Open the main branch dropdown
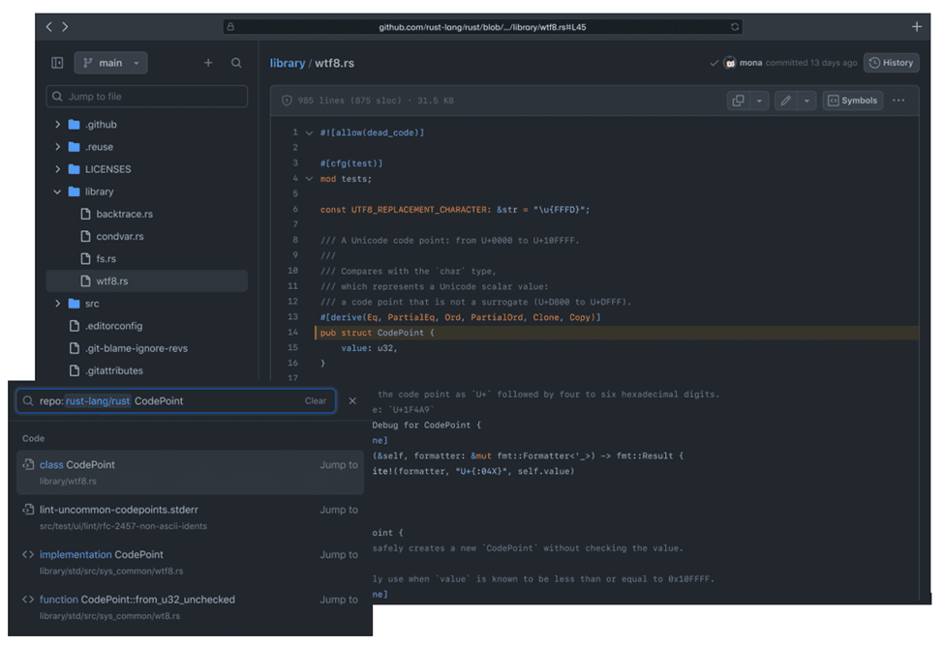Viewport: 943px width, 645px height. click(110, 63)
